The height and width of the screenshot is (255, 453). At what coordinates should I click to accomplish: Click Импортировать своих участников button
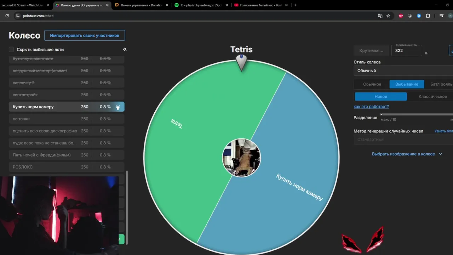85,35
